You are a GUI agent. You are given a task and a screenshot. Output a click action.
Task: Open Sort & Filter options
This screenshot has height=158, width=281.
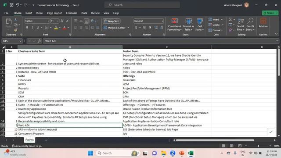coord(241,25)
